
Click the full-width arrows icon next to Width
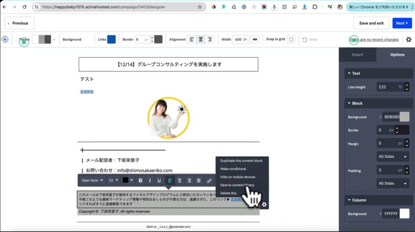255,39
